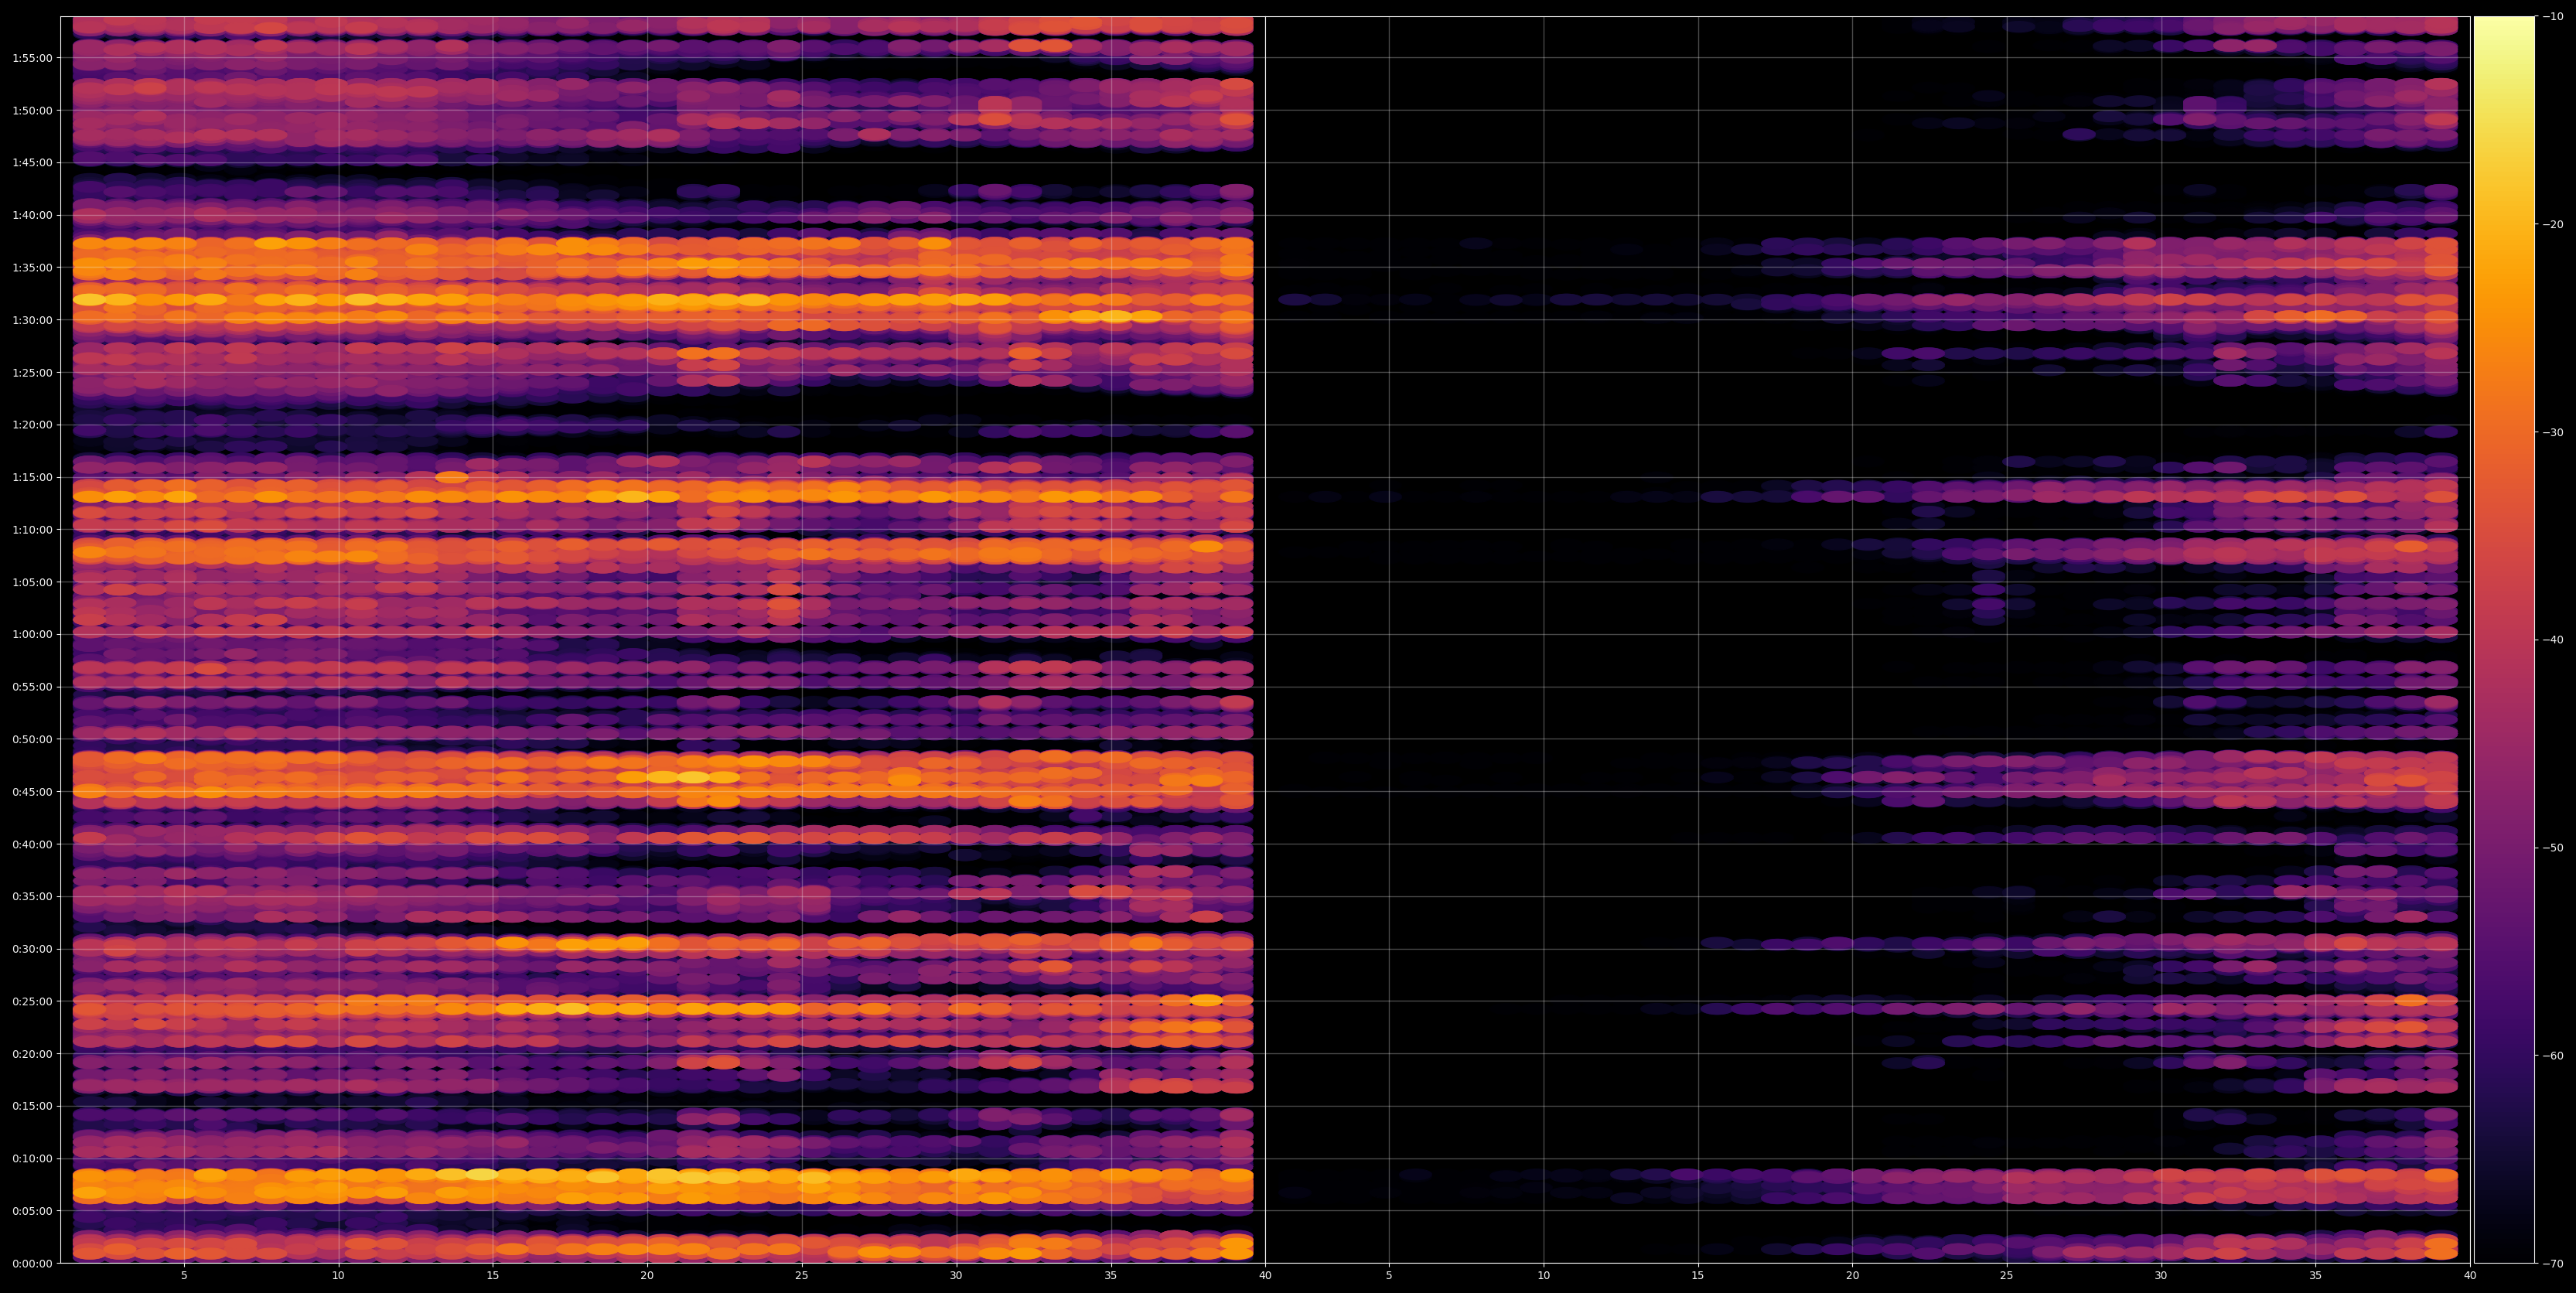2576x1293 pixels.
Task: Select the 0:40:00 y-axis tick label
Action: pos(32,844)
